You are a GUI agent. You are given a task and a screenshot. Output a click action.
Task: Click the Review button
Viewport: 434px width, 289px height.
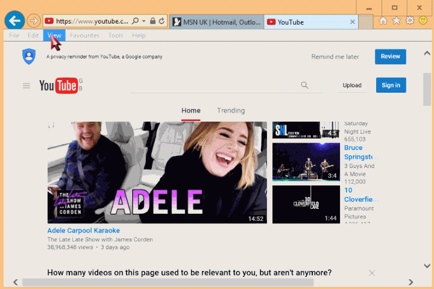391,57
